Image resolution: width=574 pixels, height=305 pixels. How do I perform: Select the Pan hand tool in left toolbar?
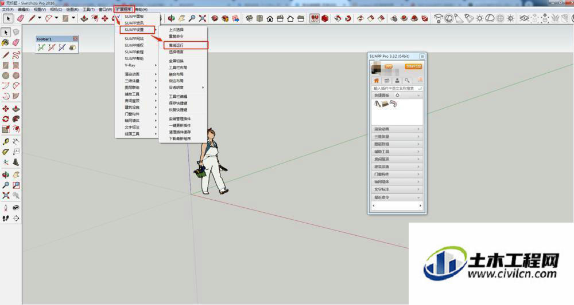(x=16, y=175)
